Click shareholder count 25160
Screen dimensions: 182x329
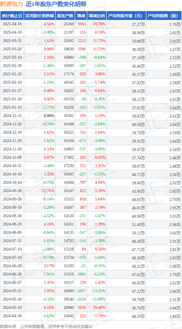point(69,24)
